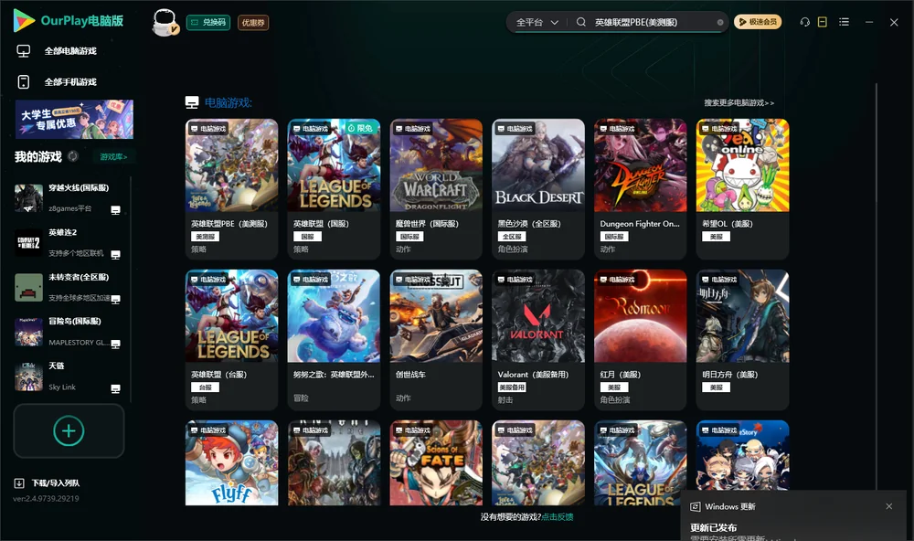
Task: Clear the search box text
Action: pos(720,23)
